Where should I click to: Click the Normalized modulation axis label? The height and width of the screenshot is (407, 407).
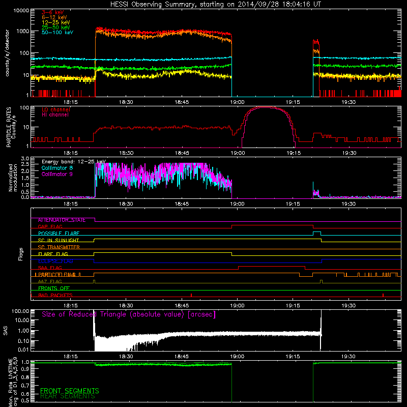click(13, 178)
